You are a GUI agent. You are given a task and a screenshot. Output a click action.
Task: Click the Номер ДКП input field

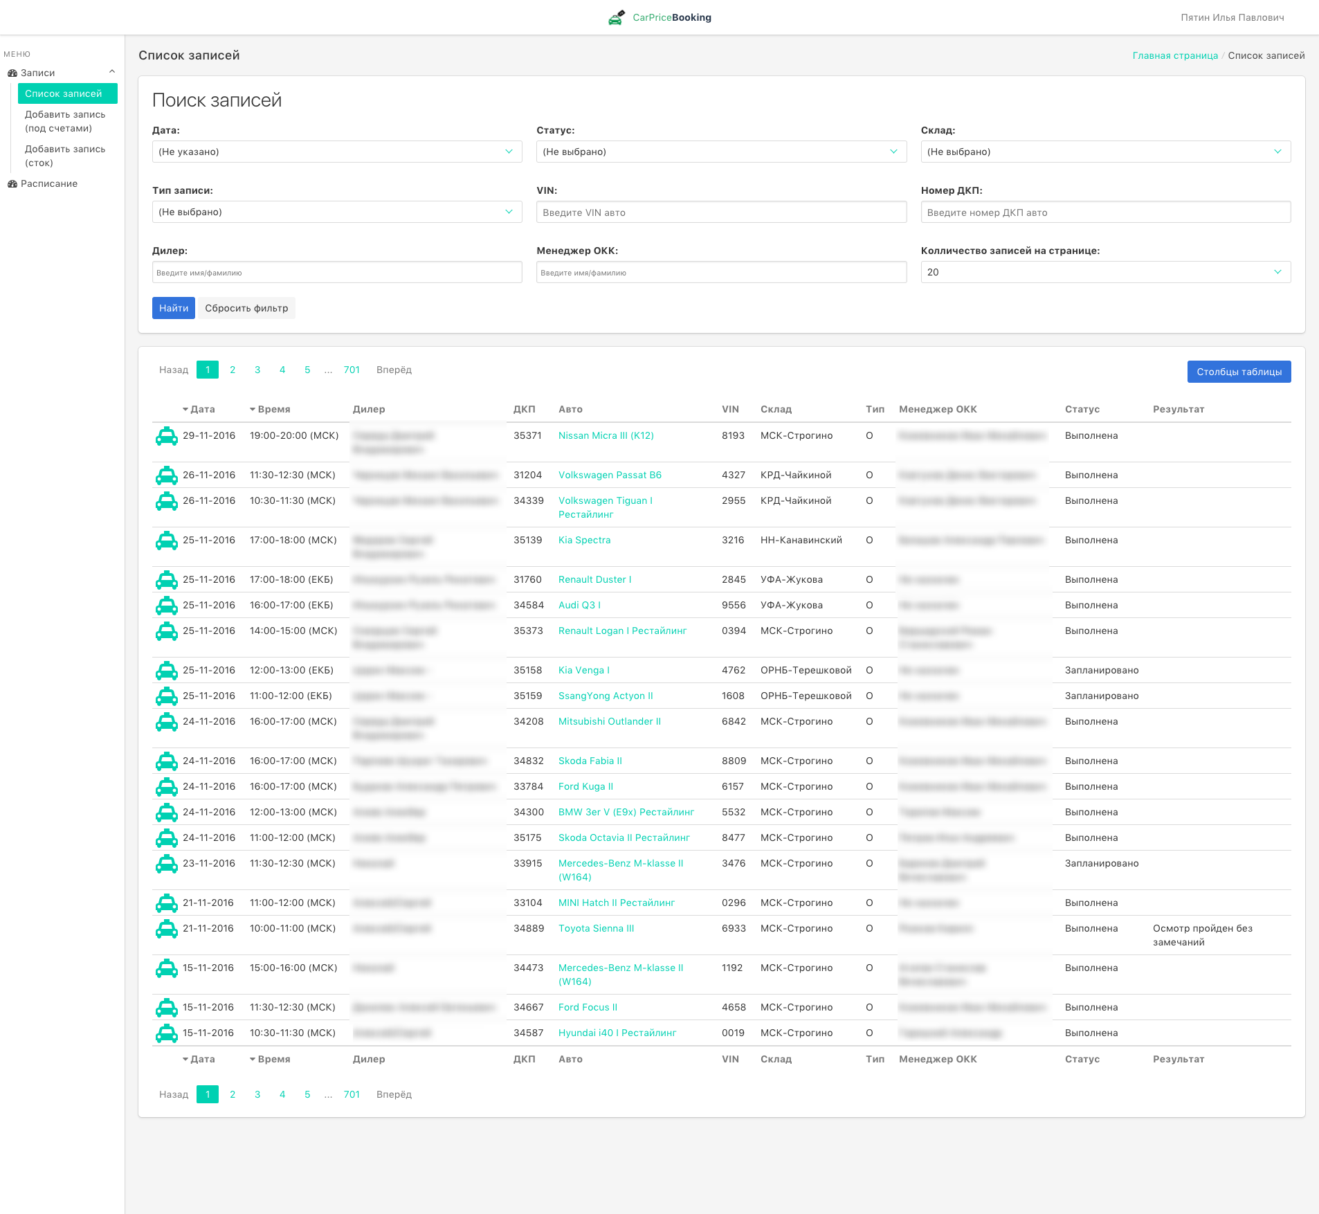[1106, 212]
